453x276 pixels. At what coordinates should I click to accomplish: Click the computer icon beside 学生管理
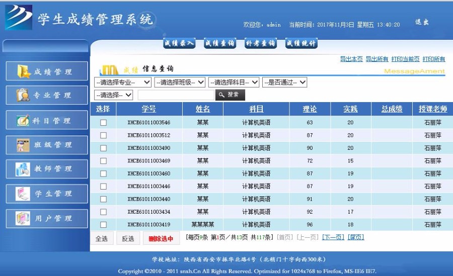(23, 194)
